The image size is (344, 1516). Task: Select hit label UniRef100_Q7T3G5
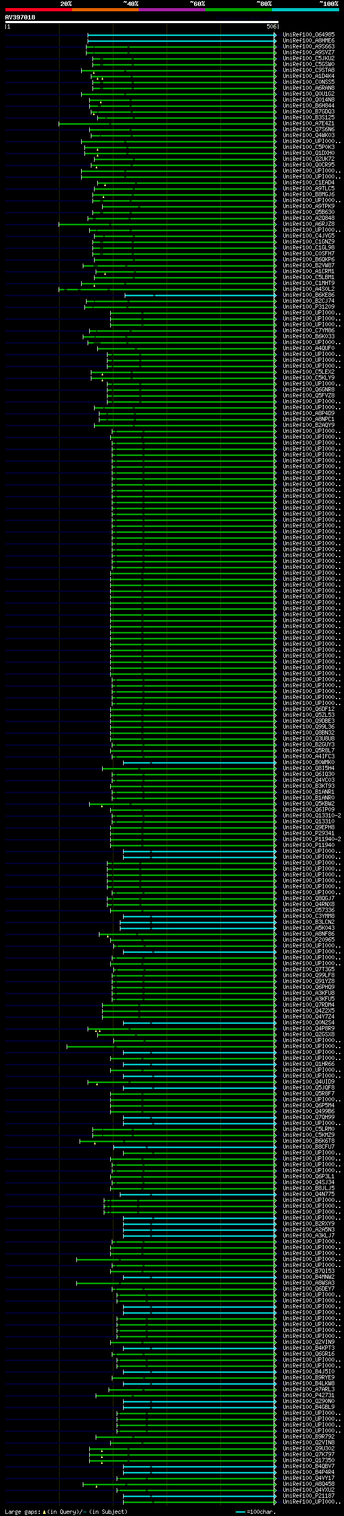pyautogui.click(x=309, y=969)
